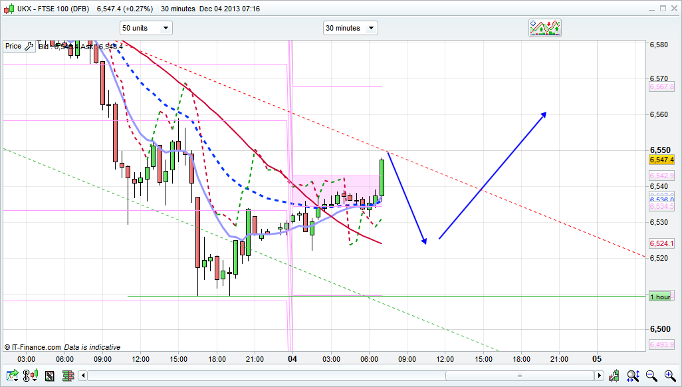Click the Price panel label

click(x=13, y=46)
